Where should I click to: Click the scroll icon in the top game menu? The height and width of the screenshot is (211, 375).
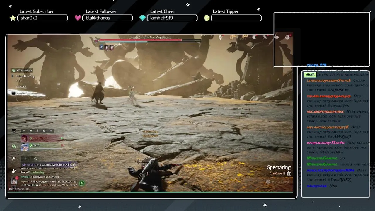coord(254,37)
